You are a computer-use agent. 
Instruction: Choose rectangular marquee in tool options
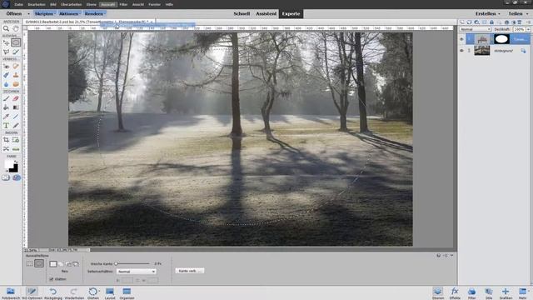click(x=30, y=263)
